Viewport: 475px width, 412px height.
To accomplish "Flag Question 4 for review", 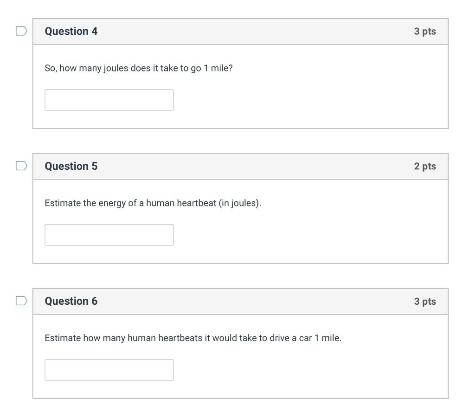I will 21,31.
